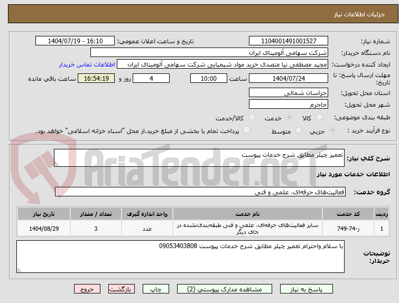Select the کالا radio button
This screenshot has height=303, width=399.
[x=319, y=117]
